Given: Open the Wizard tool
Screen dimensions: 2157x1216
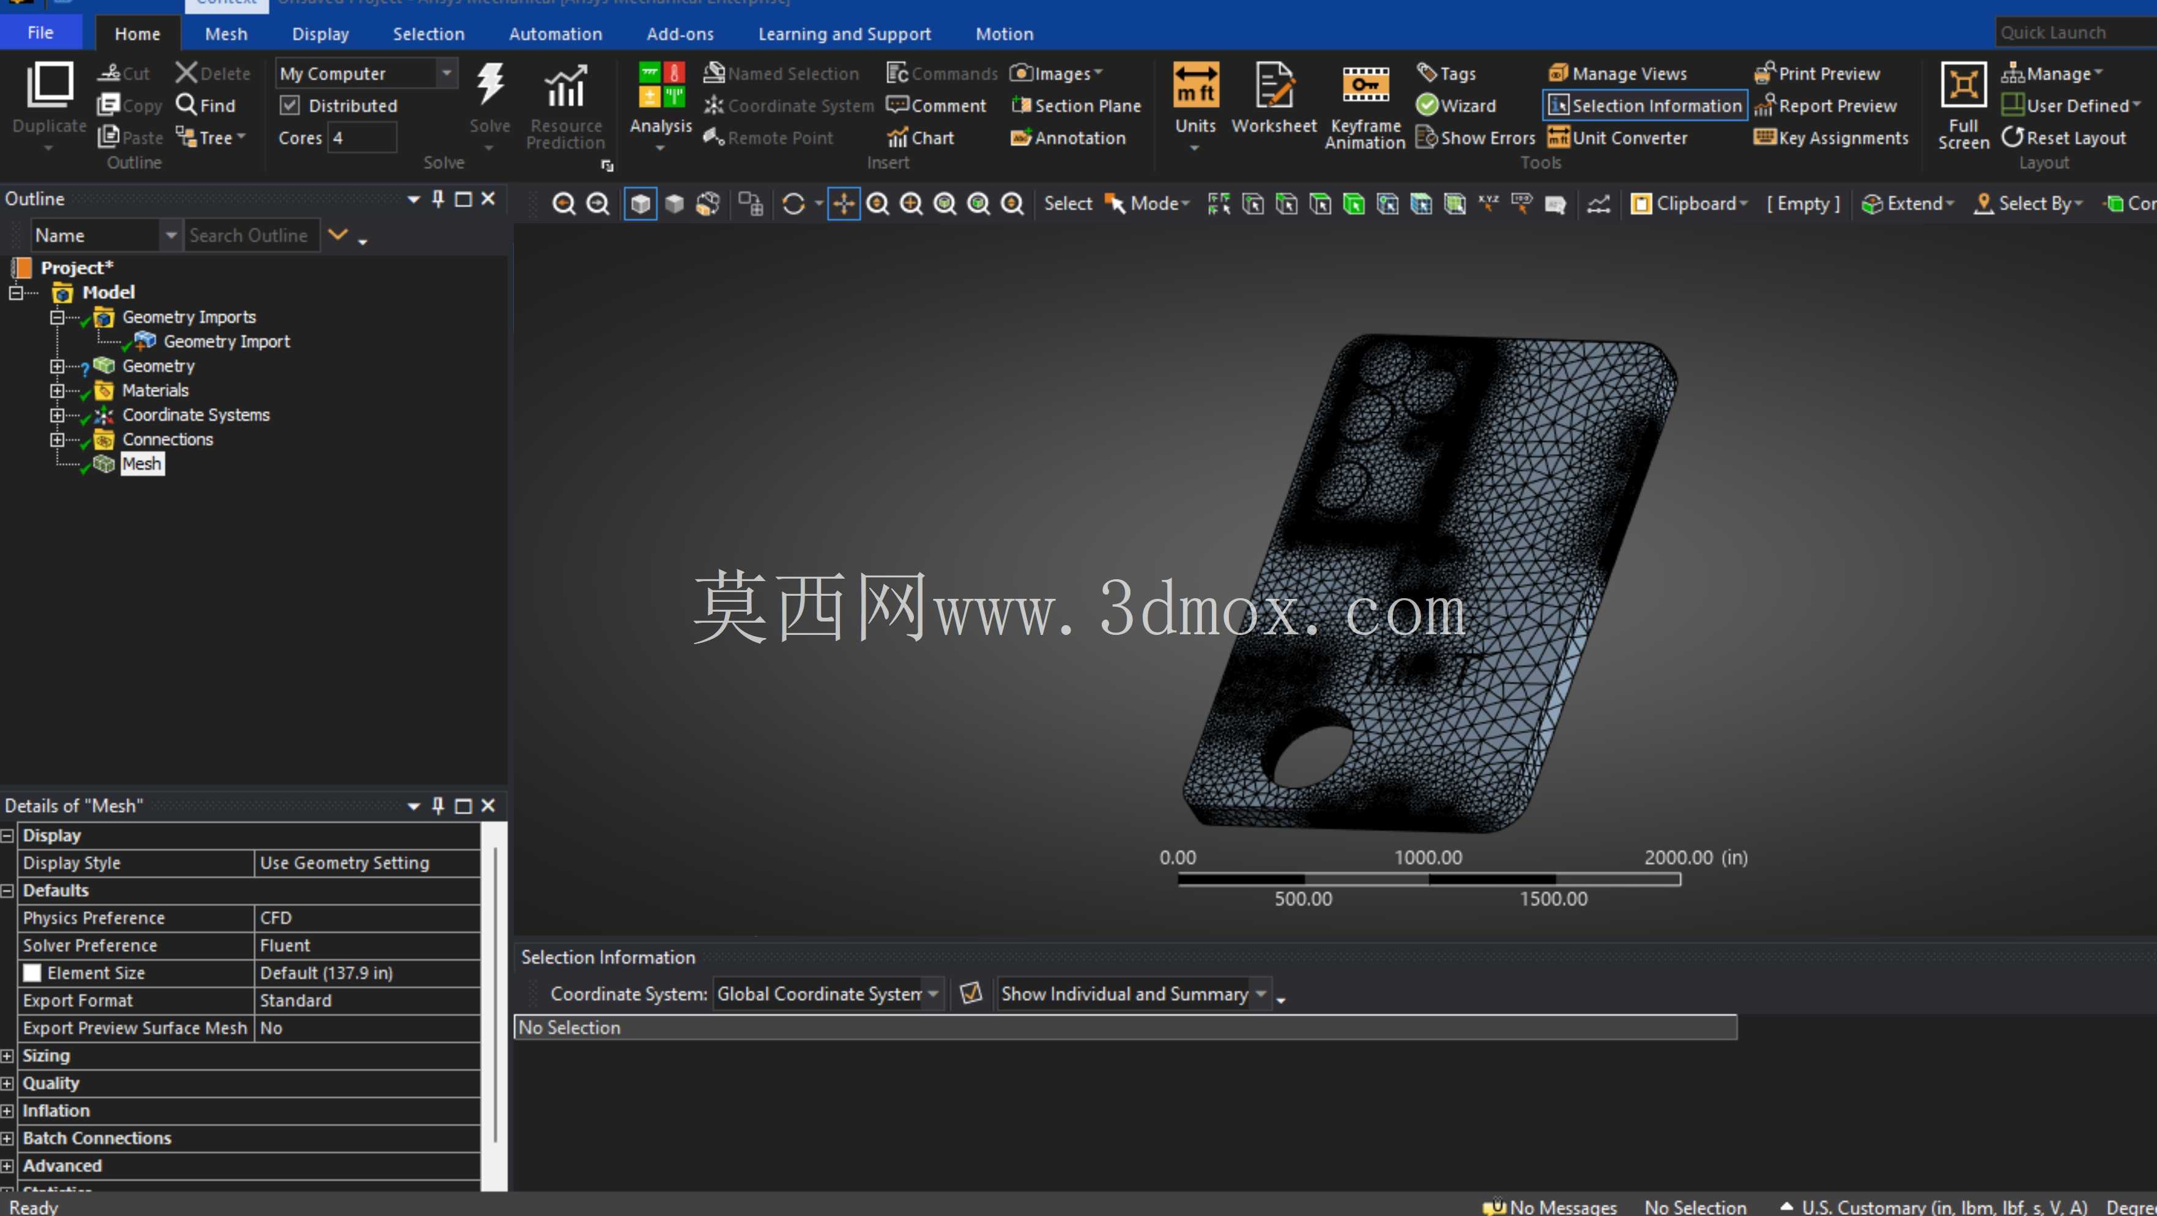Looking at the screenshot, I should (x=1456, y=106).
